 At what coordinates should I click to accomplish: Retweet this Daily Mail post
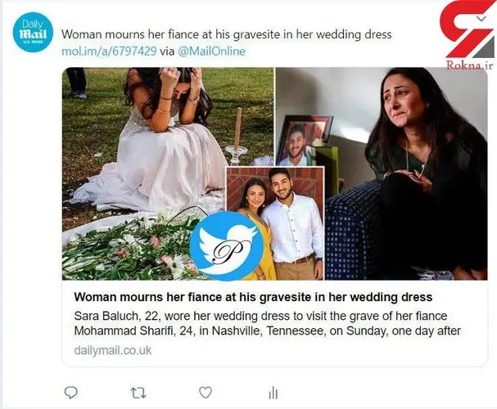(138, 393)
